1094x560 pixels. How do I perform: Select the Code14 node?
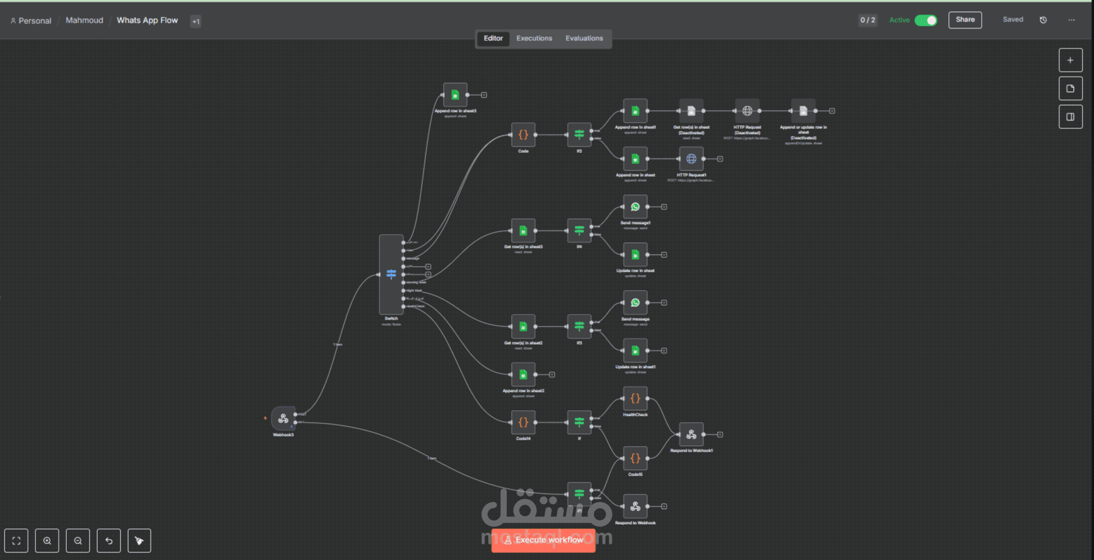tap(523, 423)
